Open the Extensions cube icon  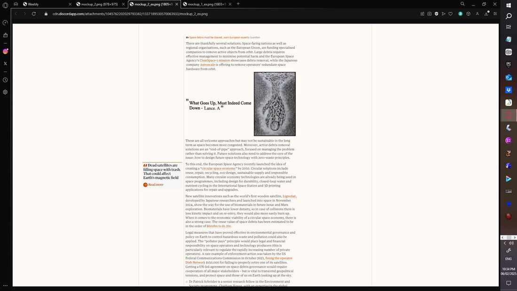[x=468, y=14]
